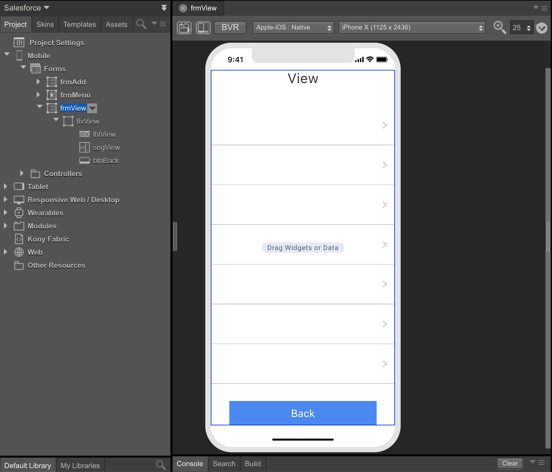Click the search icon next to the Assets tab

click(141, 24)
